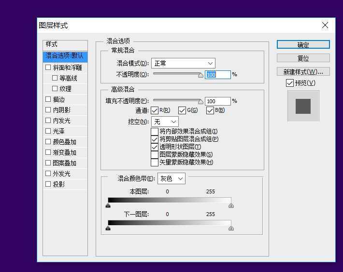Click the 填充不透明度 value field
The height and width of the screenshot is (272, 343).
point(217,101)
